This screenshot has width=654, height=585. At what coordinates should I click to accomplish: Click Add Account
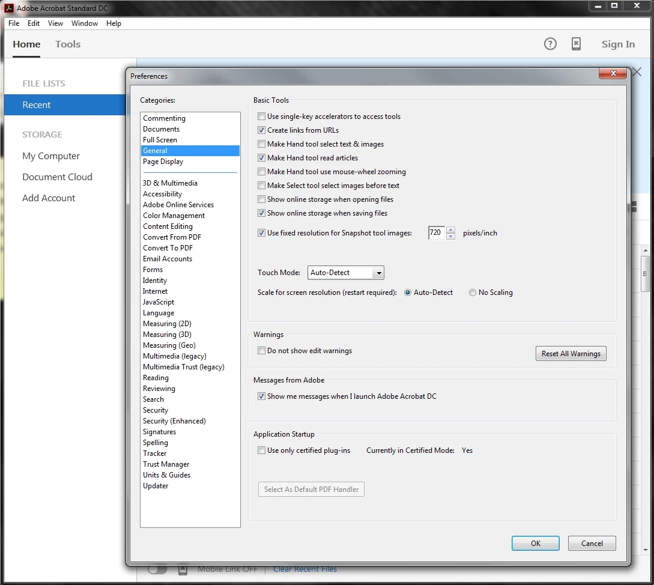pos(49,198)
